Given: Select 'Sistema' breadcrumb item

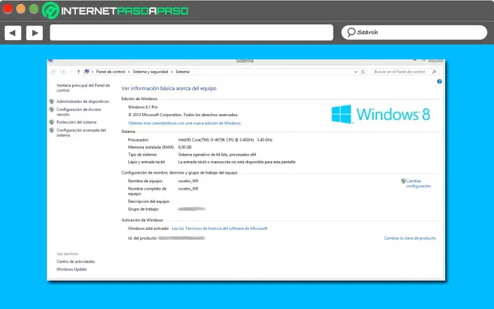Looking at the screenshot, I should (x=182, y=72).
